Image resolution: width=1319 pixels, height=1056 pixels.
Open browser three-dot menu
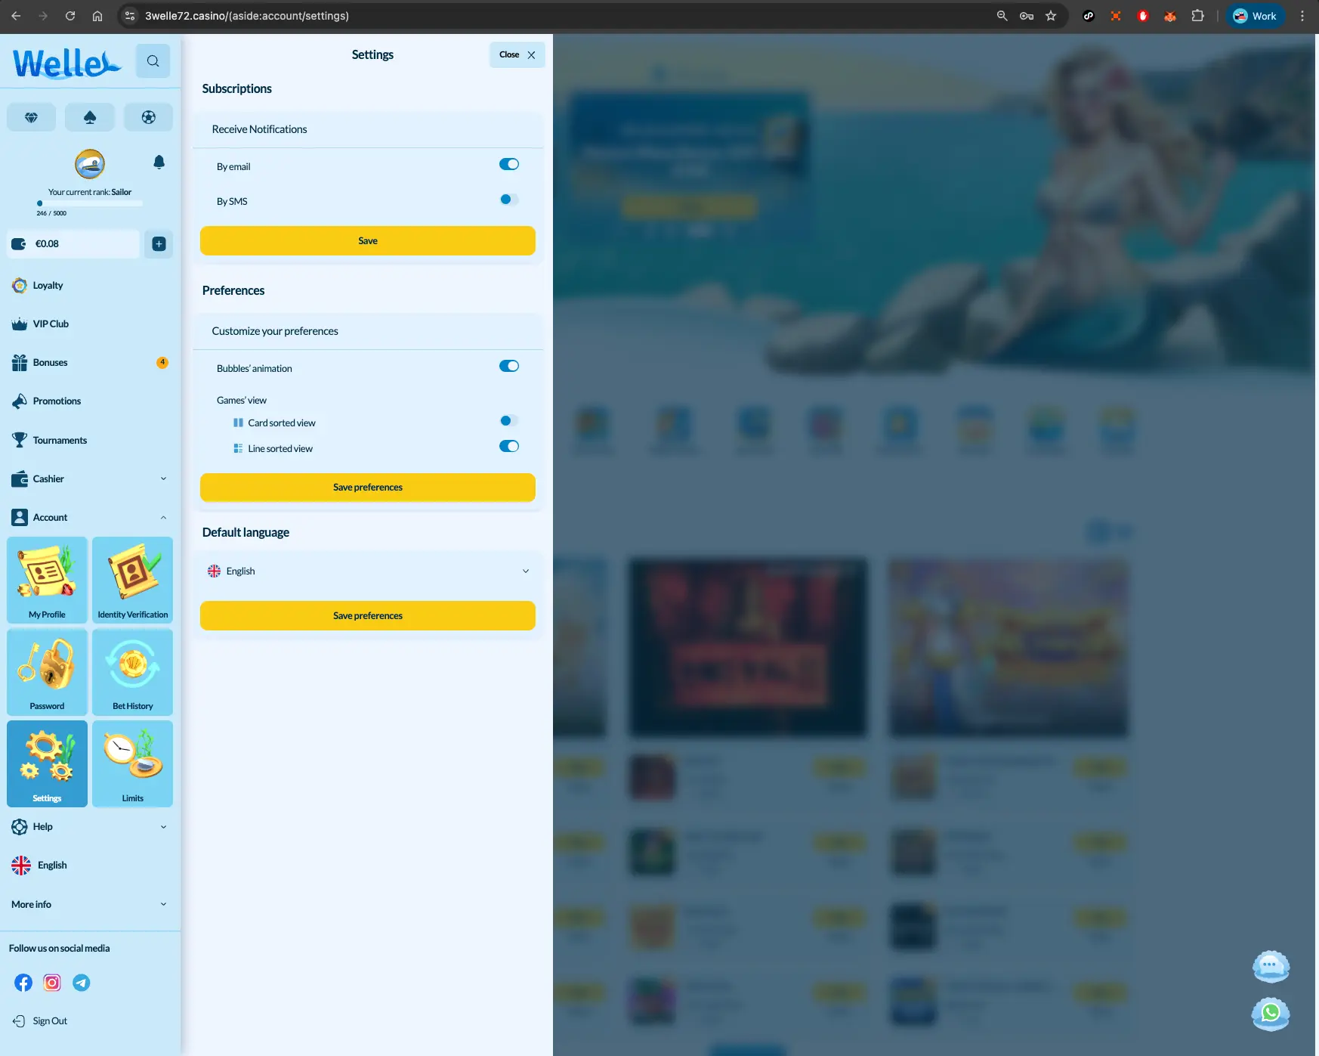pos(1302,16)
